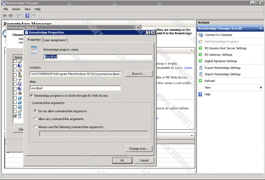This screenshot has width=265, height=180.
Task: Click into the Alias text field
Action: point(75,88)
